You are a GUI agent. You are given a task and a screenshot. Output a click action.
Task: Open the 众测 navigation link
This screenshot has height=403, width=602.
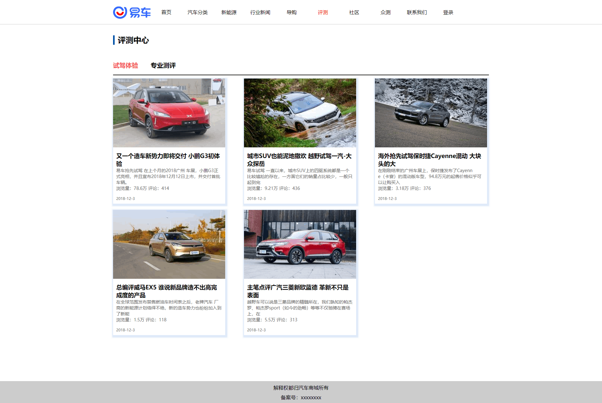[386, 13]
